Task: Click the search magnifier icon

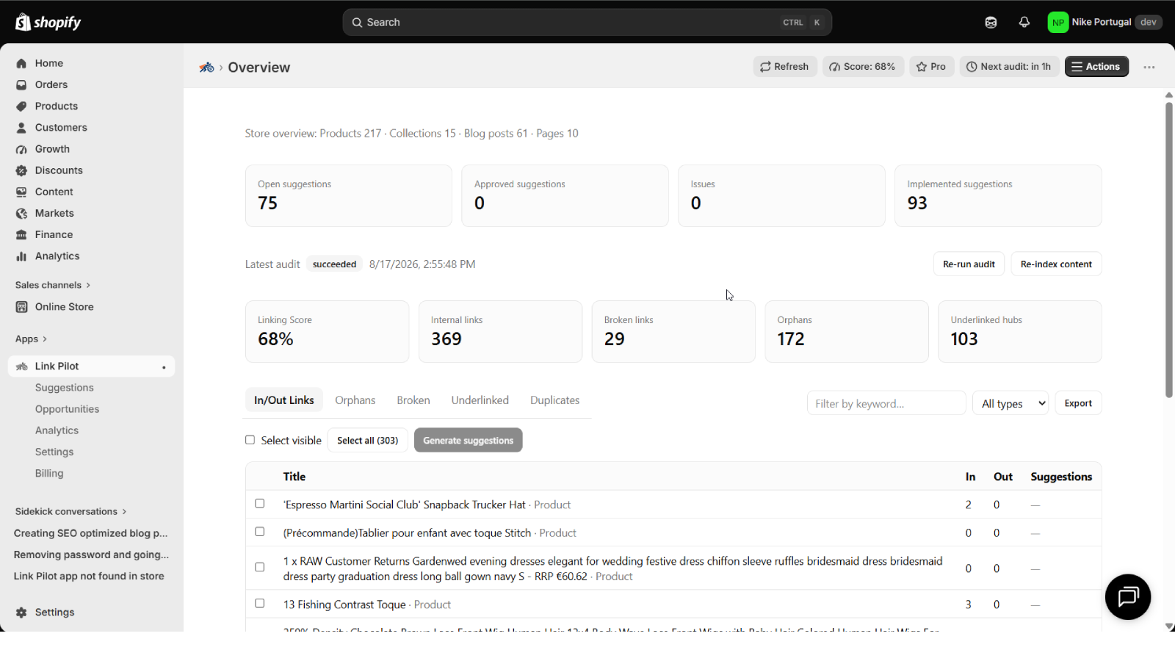Action: coord(357,22)
